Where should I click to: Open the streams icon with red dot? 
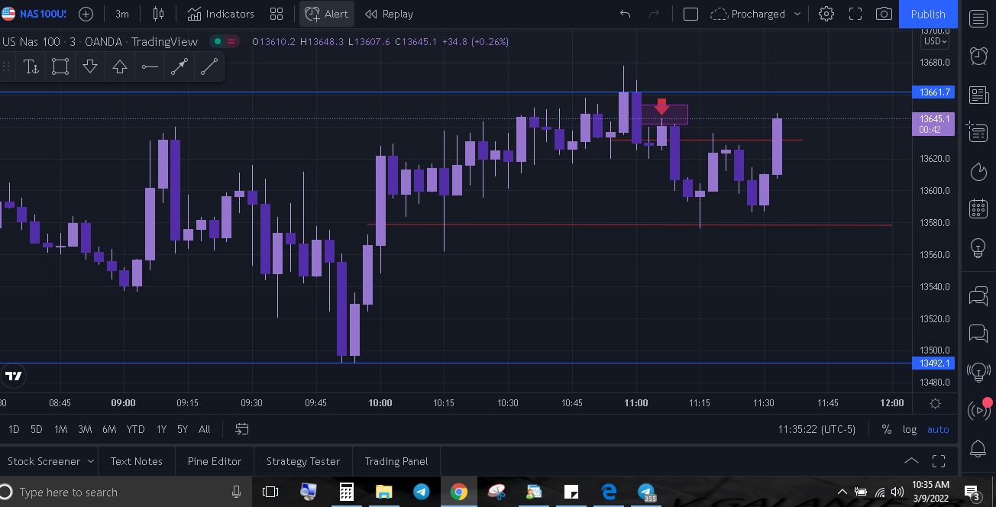tap(978, 410)
